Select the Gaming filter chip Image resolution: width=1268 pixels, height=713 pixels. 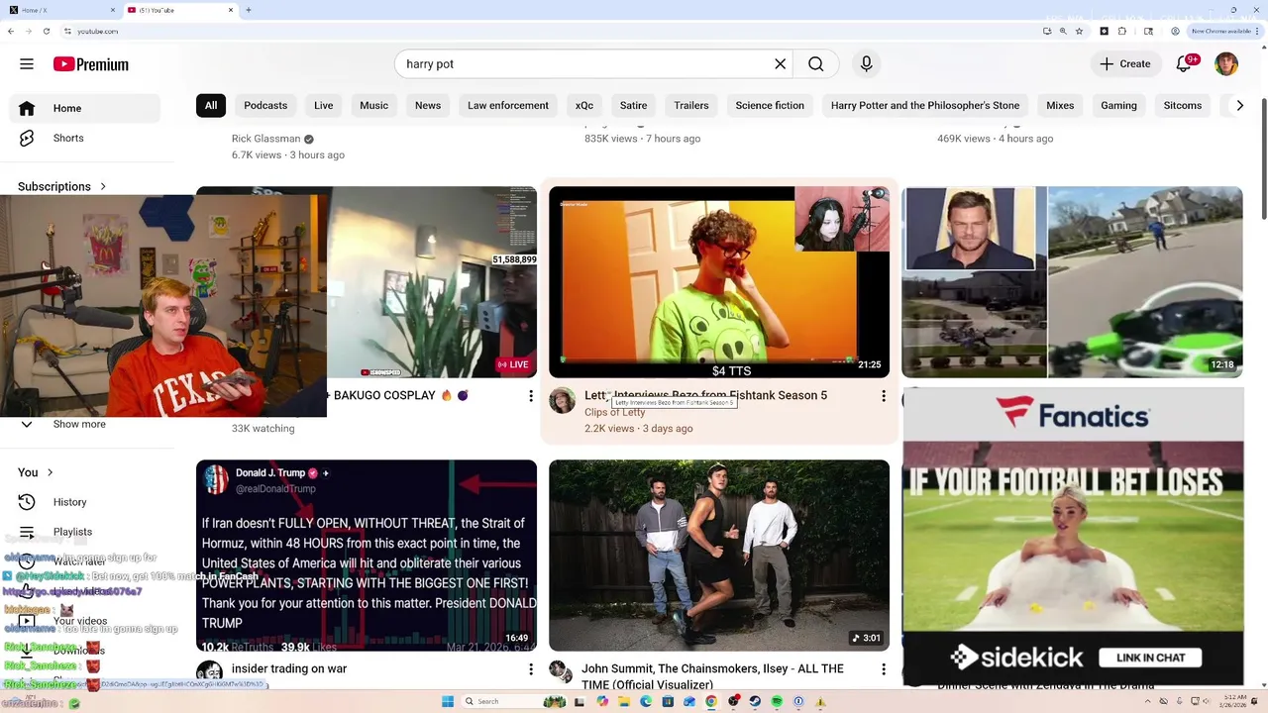(x=1118, y=106)
